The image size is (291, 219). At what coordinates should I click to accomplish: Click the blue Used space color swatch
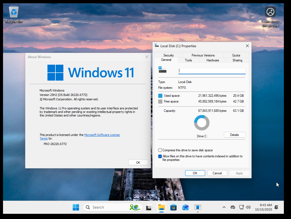tap(160, 96)
